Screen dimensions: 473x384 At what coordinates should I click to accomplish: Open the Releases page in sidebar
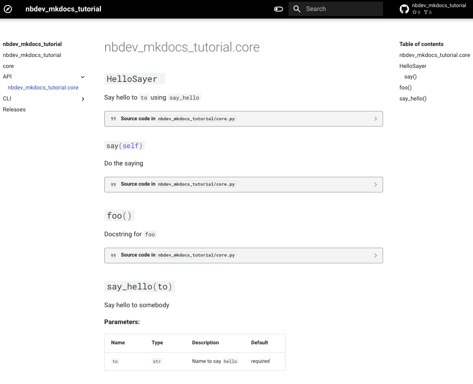[14, 109]
